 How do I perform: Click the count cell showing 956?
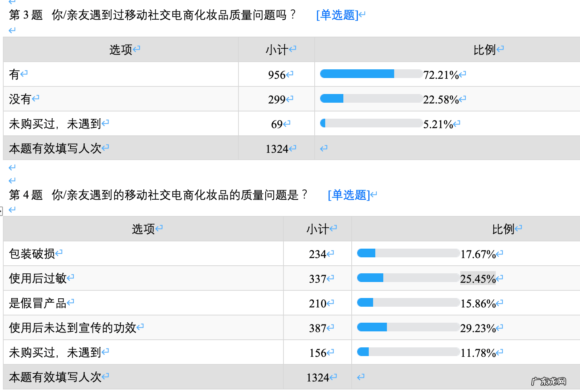click(x=277, y=75)
